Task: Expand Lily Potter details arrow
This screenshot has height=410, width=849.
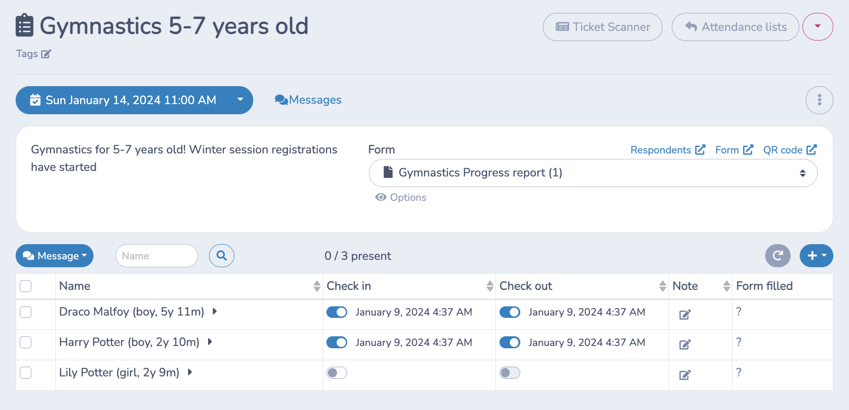Action: click(190, 372)
